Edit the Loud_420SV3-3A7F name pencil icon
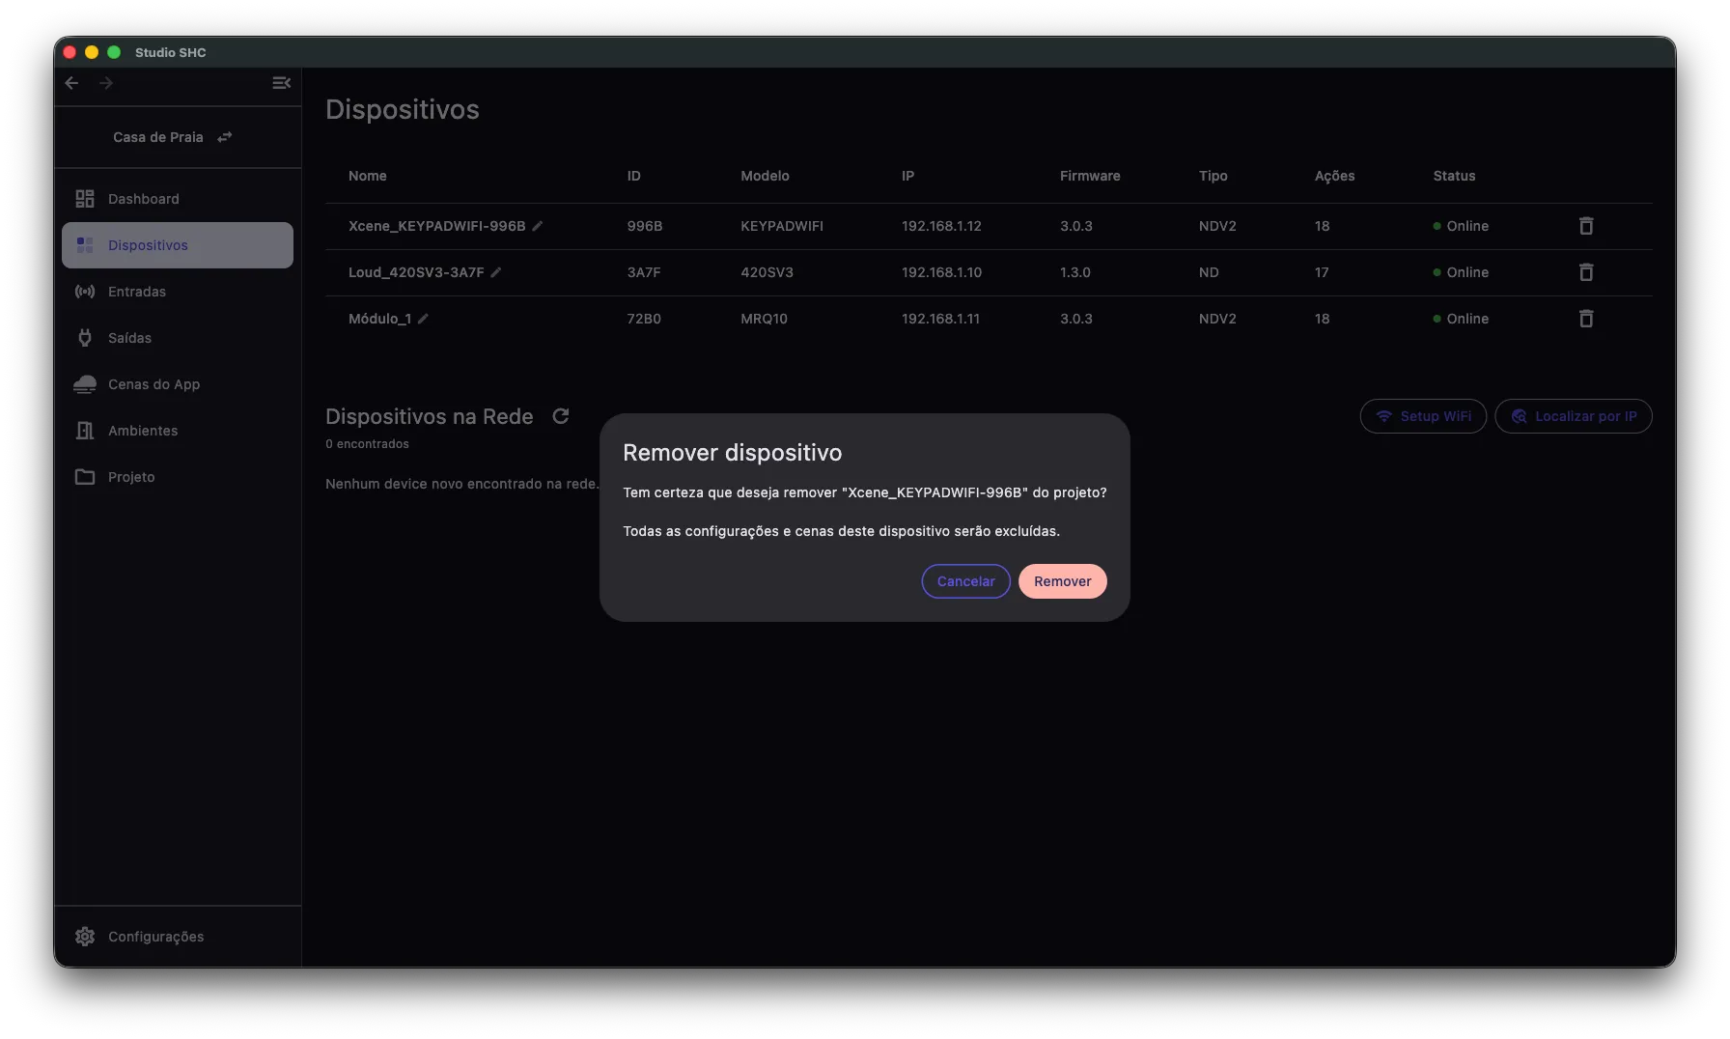Image resolution: width=1730 pixels, height=1039 pixels. (x=496, y=272)
